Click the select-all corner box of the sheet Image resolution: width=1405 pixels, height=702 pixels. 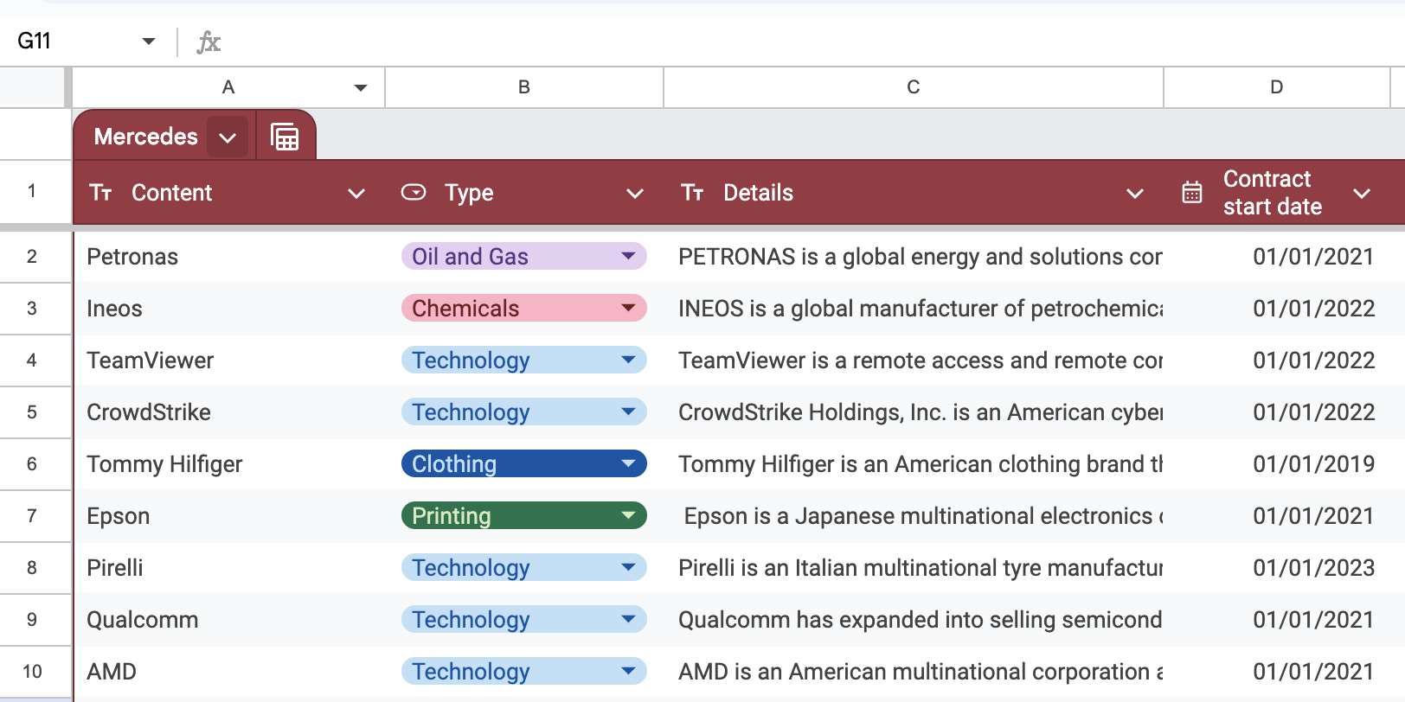point(33,87)
